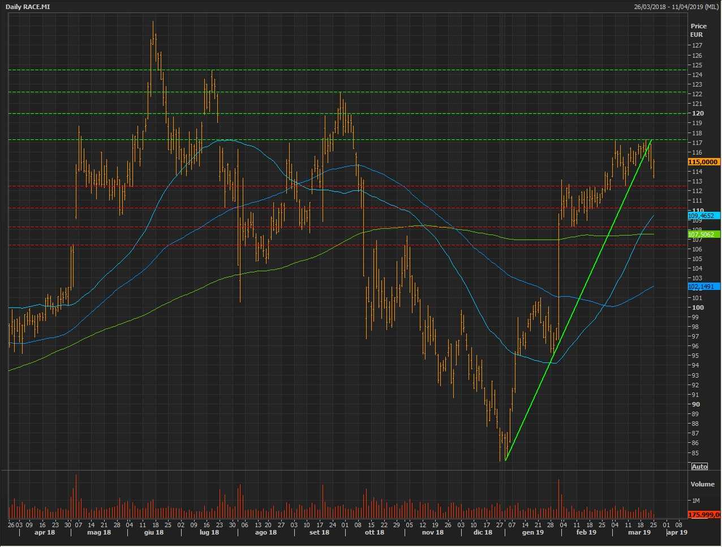The width and height of the screenshot is (722, 547).
Task: Select the green 107,5062 moving average tag
Action: coord(703,234)
